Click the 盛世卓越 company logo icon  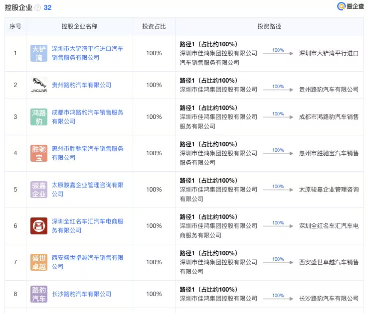(x=39, y=262)
